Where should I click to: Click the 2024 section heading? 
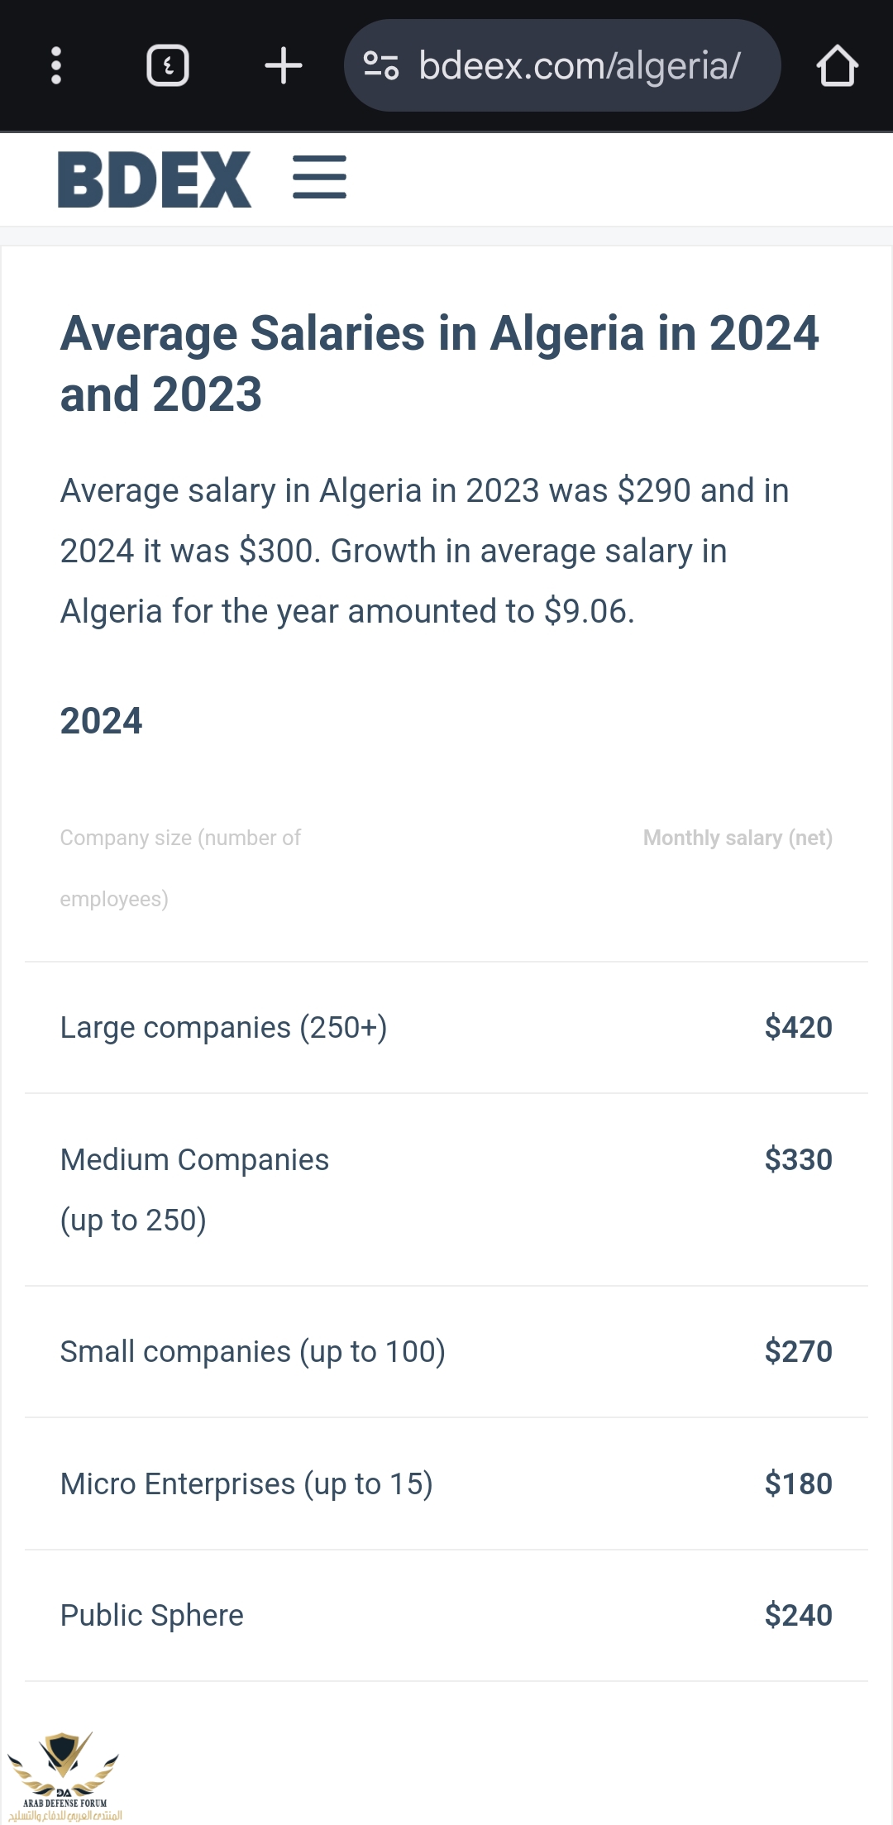101,721
